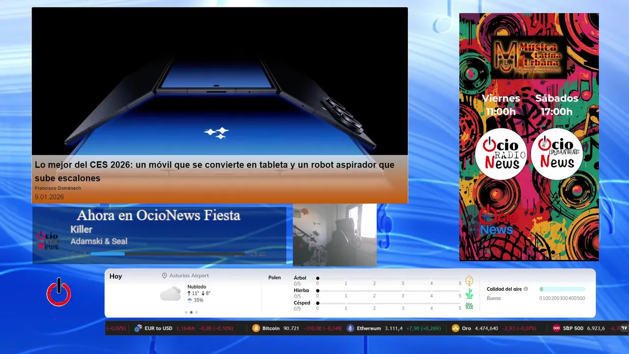Click the sparkle stars icon on the phone image
The height and width of the screenshot is (354, 629).
217,133
